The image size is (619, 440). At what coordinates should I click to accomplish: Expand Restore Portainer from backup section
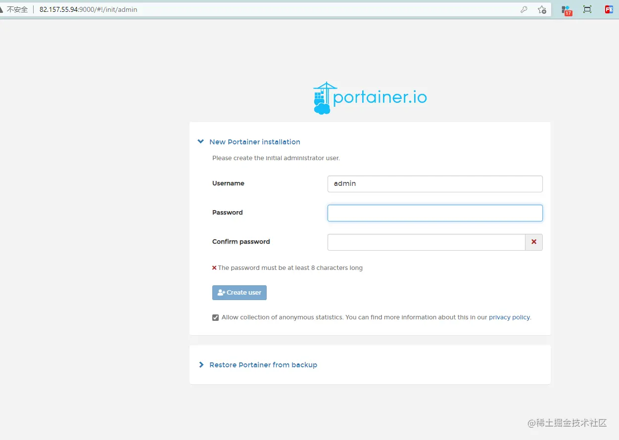point(257,365)
